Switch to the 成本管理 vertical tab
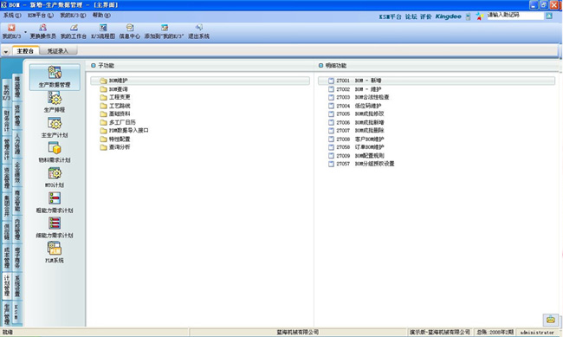The width and height of the screenshot is (563, 337). pyautogui.click(x=6, y=257)
